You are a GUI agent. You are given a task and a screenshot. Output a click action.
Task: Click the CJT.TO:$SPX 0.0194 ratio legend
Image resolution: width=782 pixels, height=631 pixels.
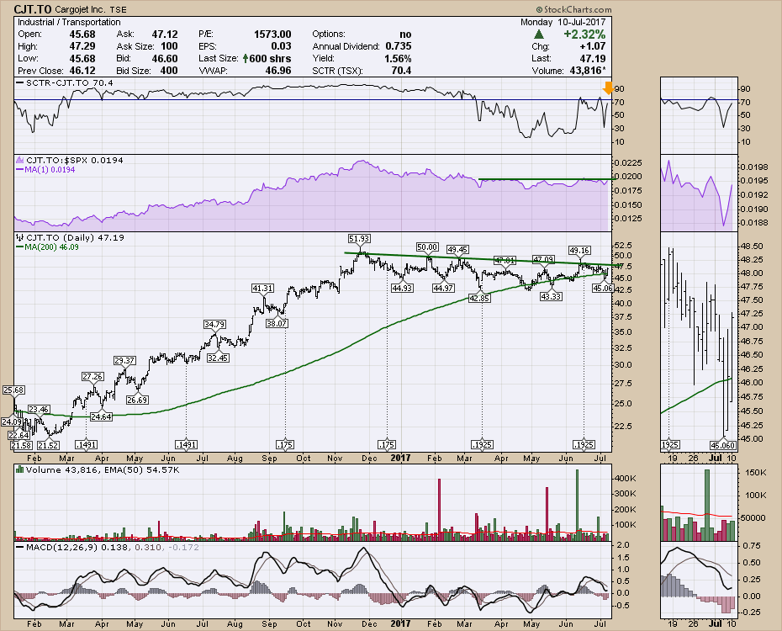click(x=74, y=160)
